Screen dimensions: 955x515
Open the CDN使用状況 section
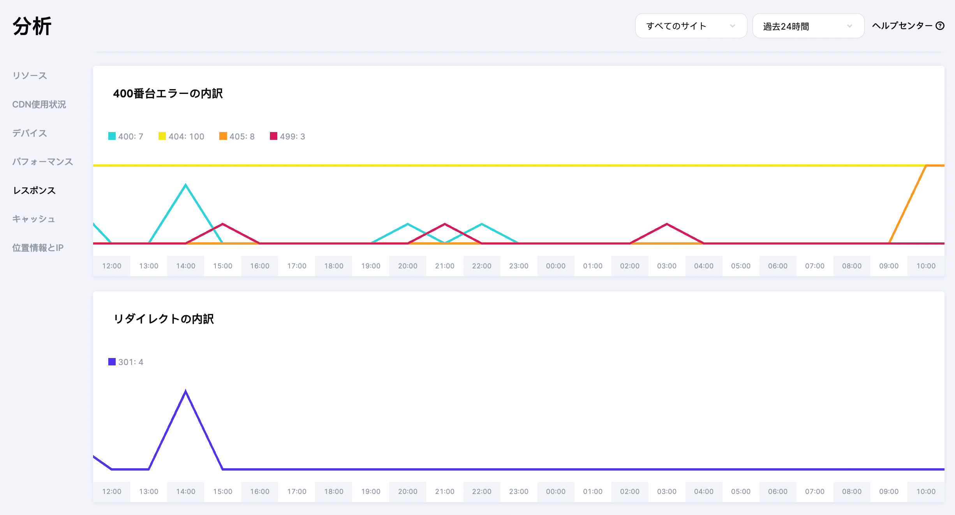coord(39,104)
